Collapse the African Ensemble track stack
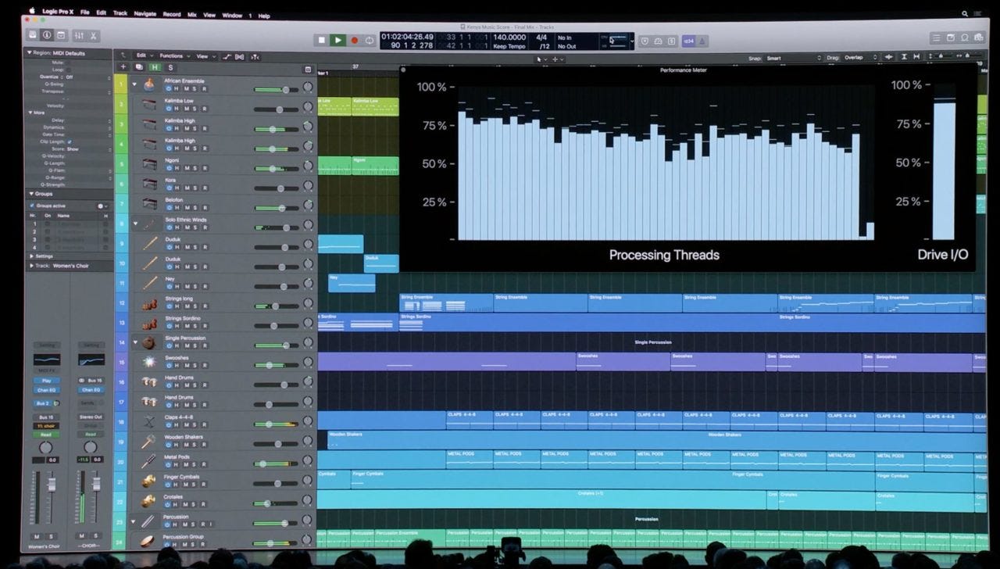Image resolution: width=1000 pixels, height=569 pixels. pos(134,84)
